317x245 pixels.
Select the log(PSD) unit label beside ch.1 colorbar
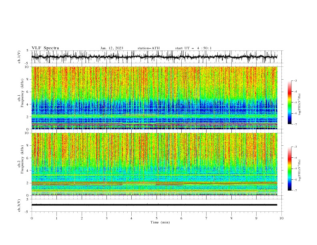(299, 104)
